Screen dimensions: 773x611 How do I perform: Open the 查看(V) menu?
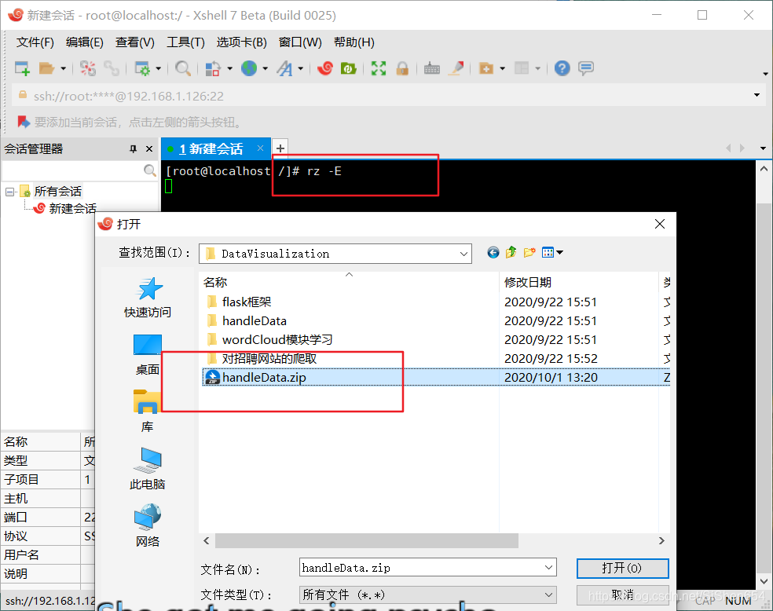point(134,42)
